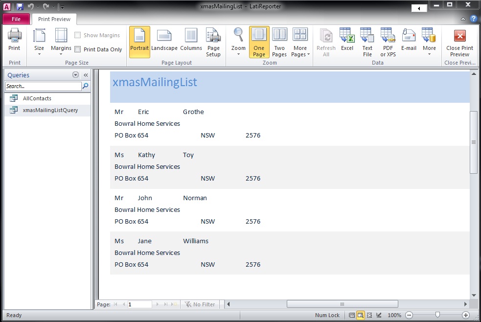Export report as PDF or XPS
The height and width of the screenshot is (322, 481).
[x=388, y=42]
